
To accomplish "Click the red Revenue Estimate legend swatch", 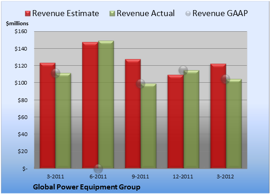I will (28, 13).
